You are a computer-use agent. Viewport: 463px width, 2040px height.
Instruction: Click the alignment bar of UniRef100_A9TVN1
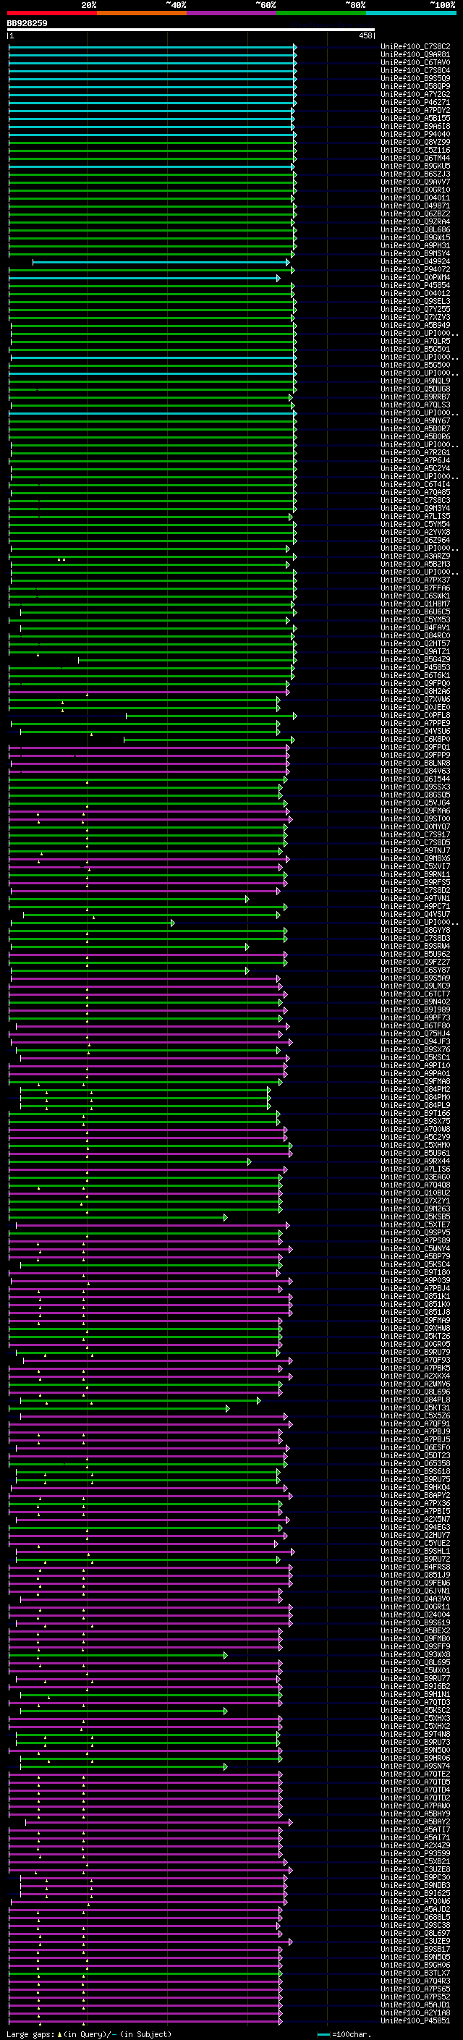coord(129,899)
